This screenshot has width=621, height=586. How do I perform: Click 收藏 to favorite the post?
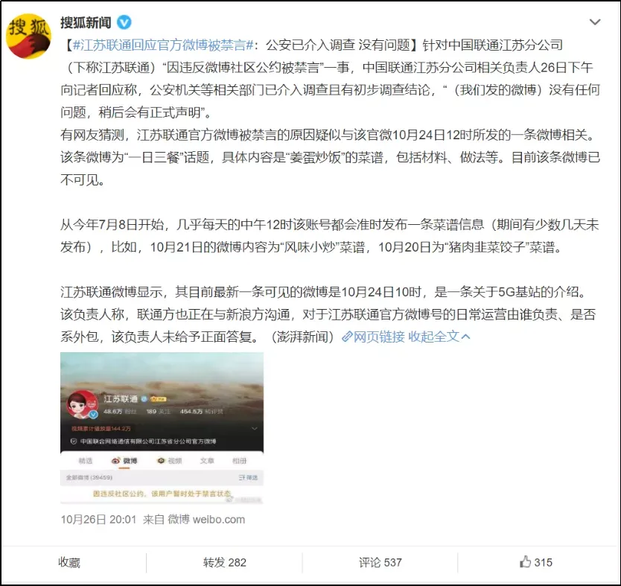click(x=69, y=562)
